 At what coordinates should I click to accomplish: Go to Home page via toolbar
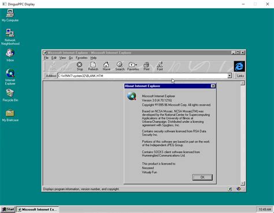(x=106, y=66)
